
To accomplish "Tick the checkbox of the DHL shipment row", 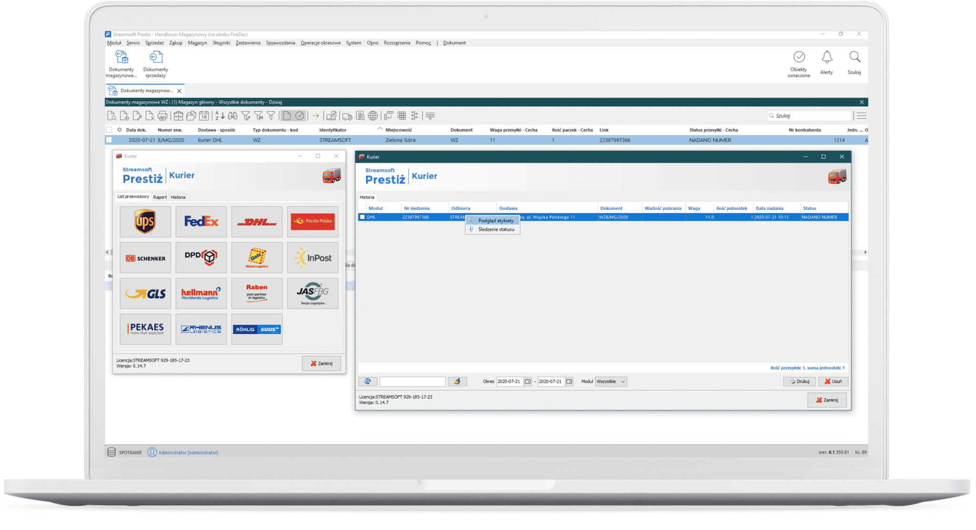I will pos(363,217).
